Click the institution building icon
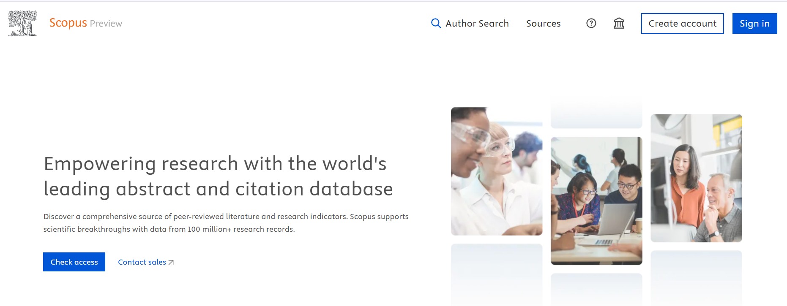Image resolution: width=787 pixels, height=306 pixels. pos(619,23)
